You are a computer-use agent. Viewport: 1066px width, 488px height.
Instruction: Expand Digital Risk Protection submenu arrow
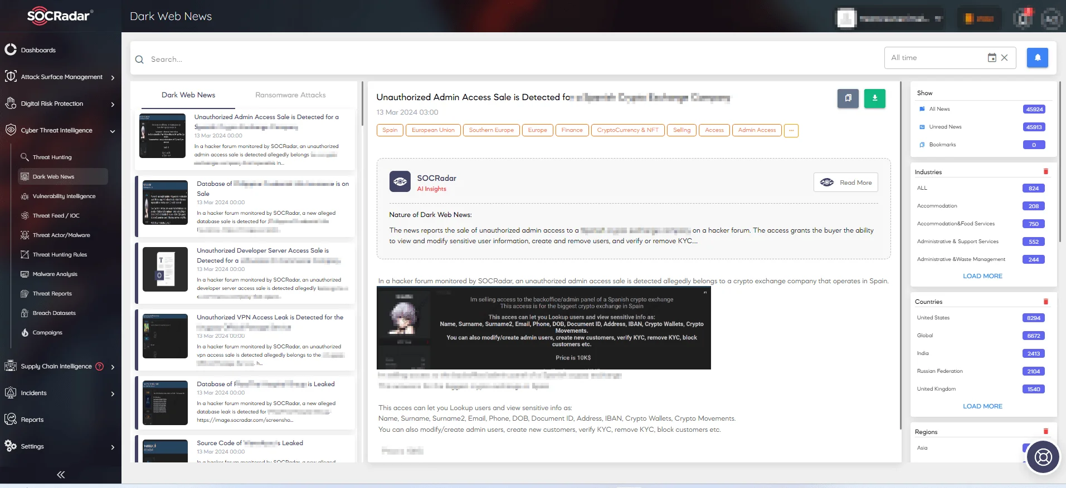(113, 104)
